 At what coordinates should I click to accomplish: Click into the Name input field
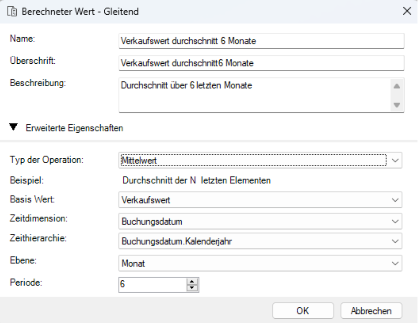pos(261,41)
